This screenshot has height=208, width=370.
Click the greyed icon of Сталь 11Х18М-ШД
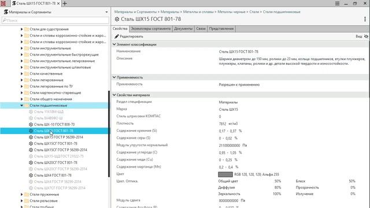coord(31,112)
